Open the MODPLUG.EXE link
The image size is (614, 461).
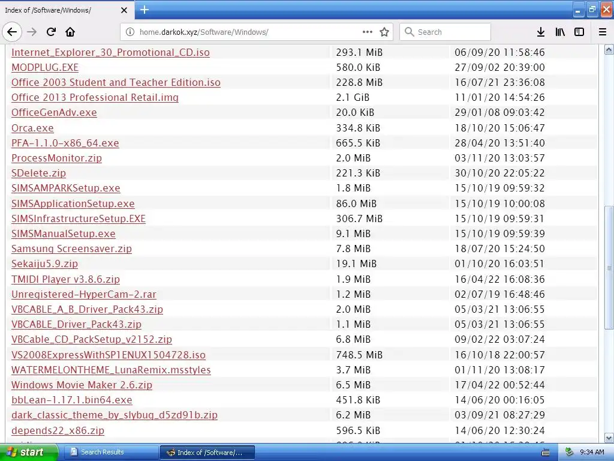tap(45, 67)
